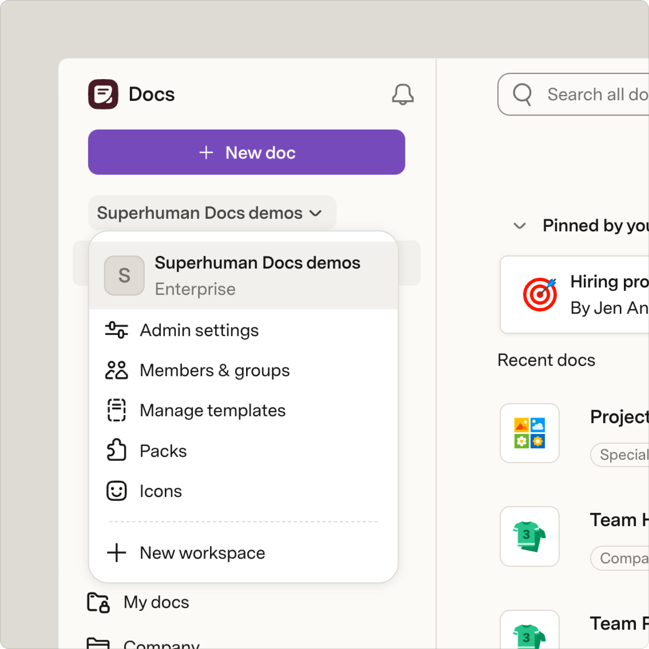This screenshot has width=649, height=649.
Task: Collapse the Pinned by you section
Action: 520,226
